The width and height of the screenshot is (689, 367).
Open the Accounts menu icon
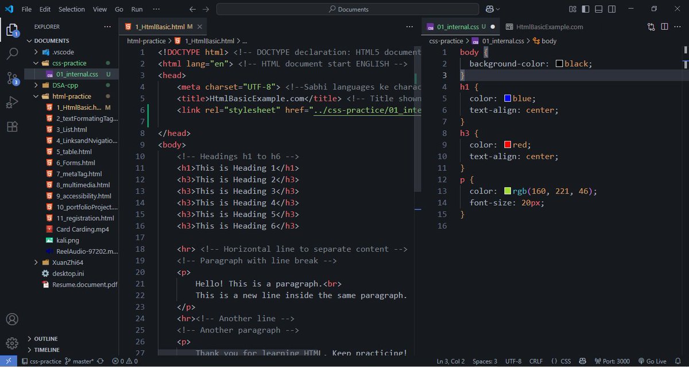(x=12, y=319)
